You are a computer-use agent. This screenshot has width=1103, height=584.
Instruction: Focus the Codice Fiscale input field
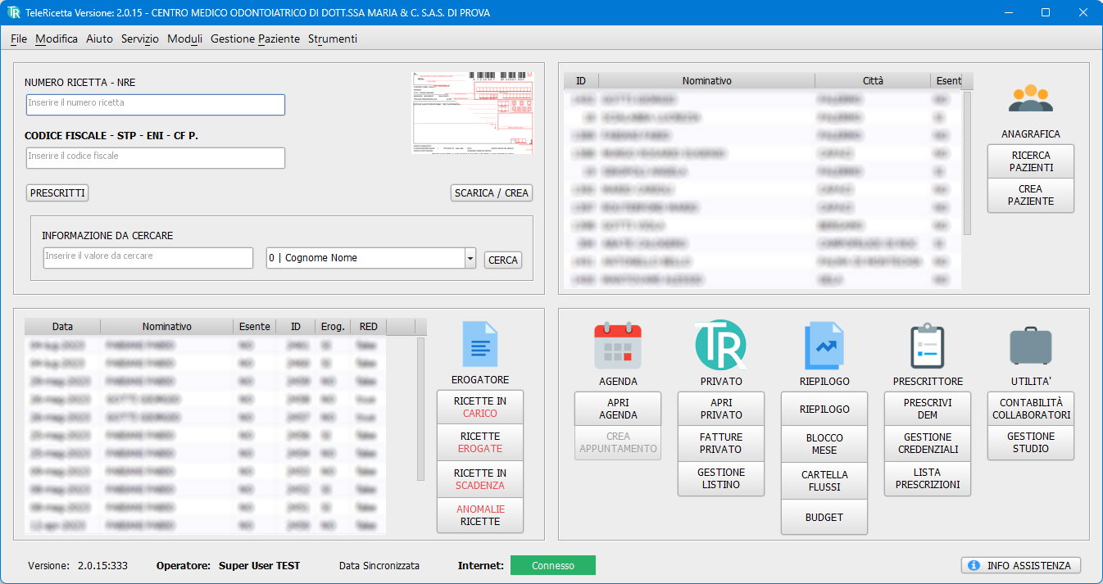pos(156,157)
